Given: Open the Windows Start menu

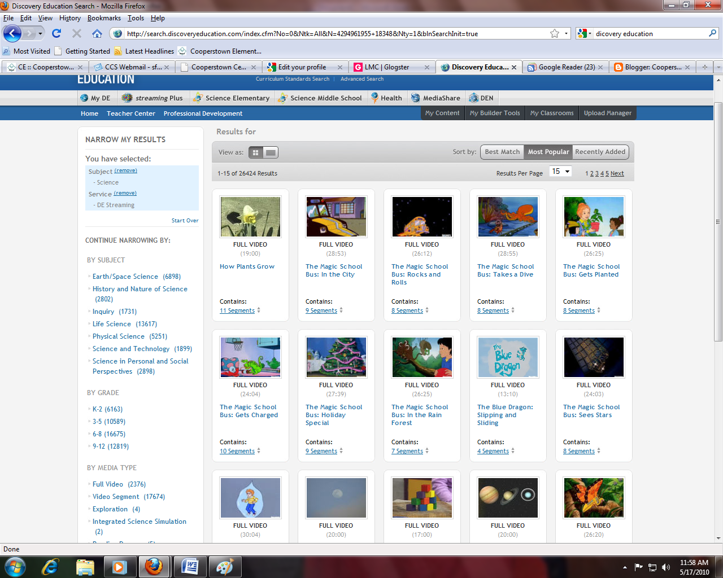Looking at the screenshot, I should coord(15,566).
